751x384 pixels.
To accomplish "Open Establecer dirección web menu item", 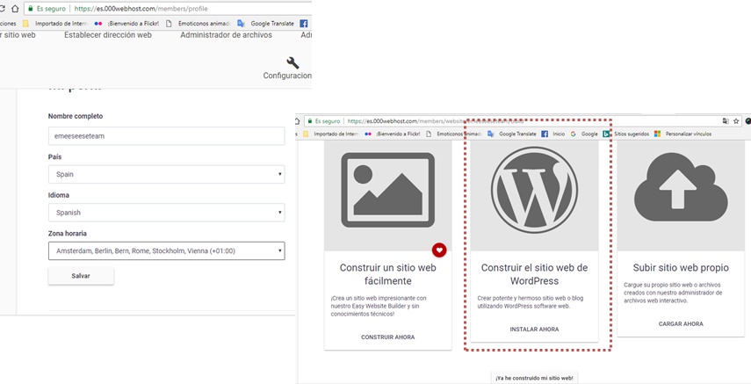I will pos(108,35).
